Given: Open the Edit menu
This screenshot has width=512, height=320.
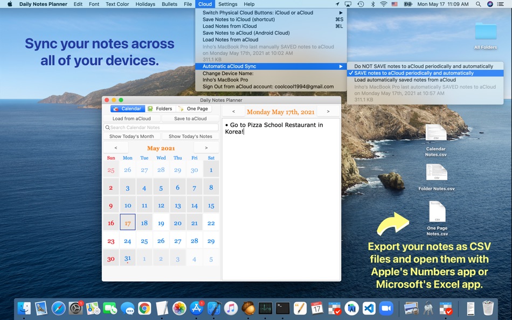Looking at the screenshot, I should coord(78,4).
